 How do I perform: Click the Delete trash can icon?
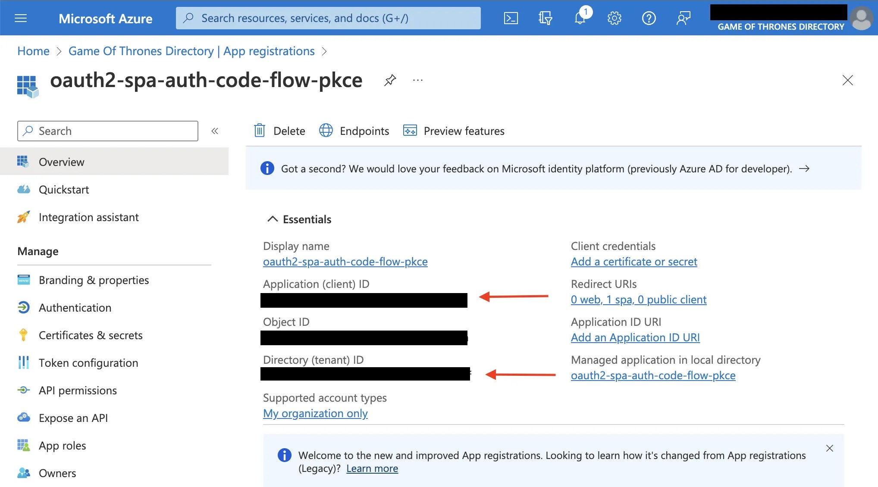tap(260, 130)
